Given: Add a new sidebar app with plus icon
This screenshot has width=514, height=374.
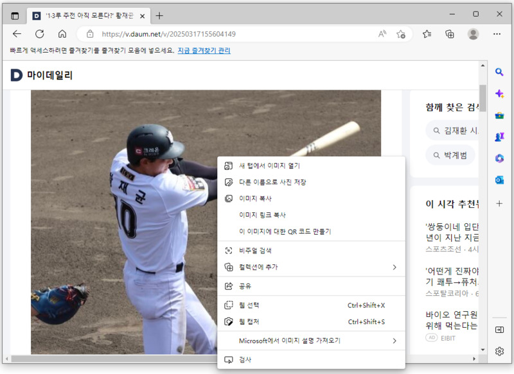Looking at the screenshot, I should click(x=499, y=203).
